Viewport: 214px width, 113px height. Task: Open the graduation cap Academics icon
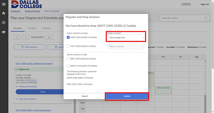(4, 32)
